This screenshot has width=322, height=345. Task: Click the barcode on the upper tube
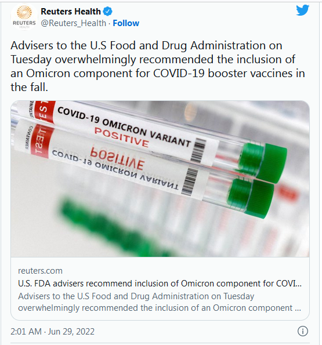198,151
